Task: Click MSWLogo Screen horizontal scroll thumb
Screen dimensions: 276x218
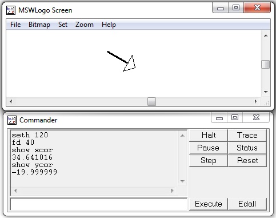Action: (x=151, y=102)
